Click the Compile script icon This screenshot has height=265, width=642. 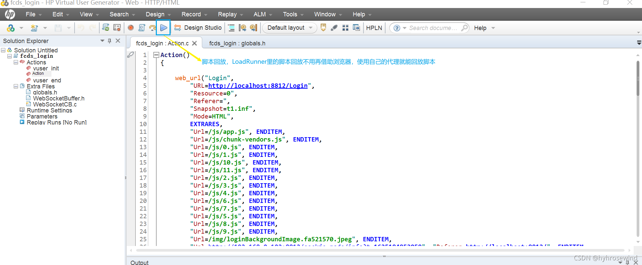pyautogui.click(x=142, y=28)
